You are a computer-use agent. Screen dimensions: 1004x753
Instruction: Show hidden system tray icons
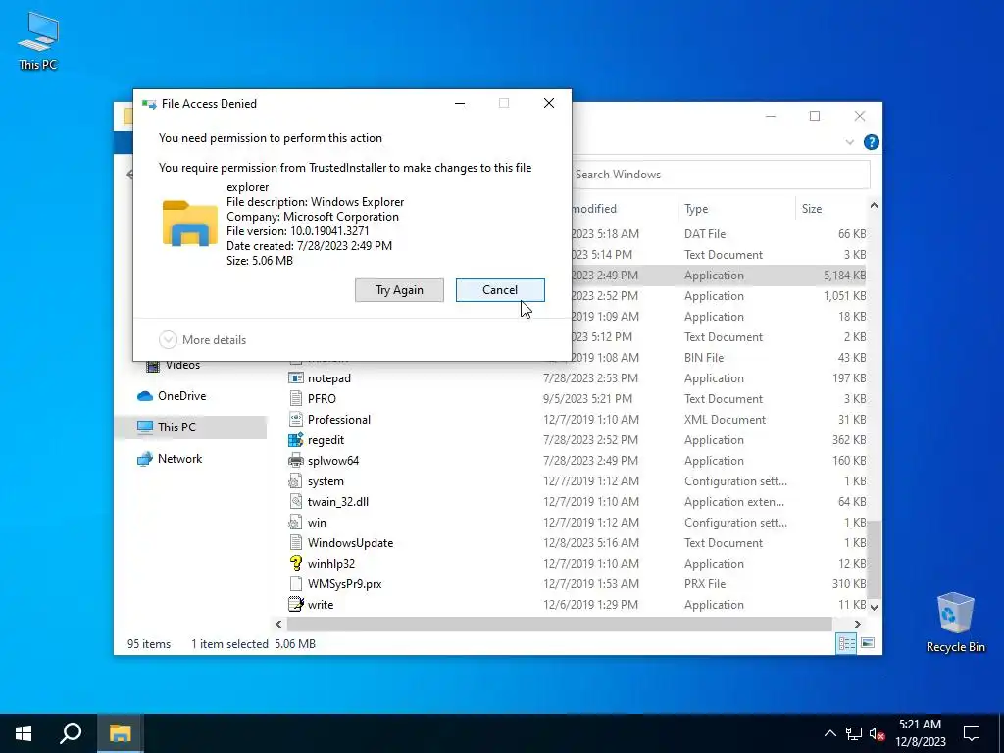(x=829, y=733)
